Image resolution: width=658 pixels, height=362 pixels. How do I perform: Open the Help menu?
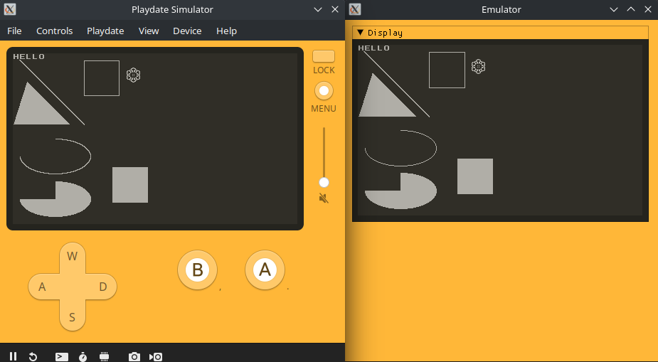227,31
